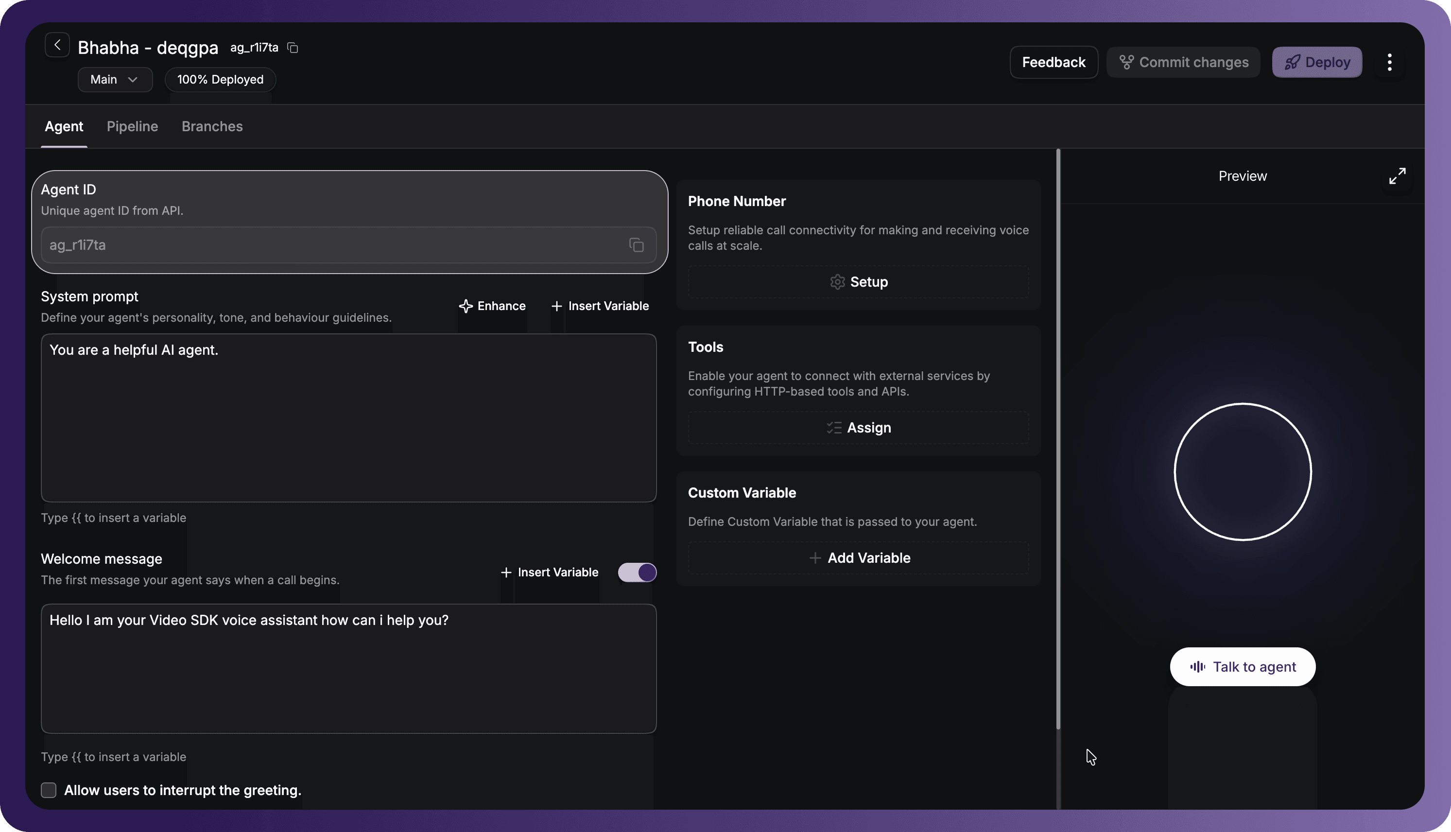1451x832 pixels.
Task: Go back using the header arrow
Action: pyautogui.click(x=57, y=45)
